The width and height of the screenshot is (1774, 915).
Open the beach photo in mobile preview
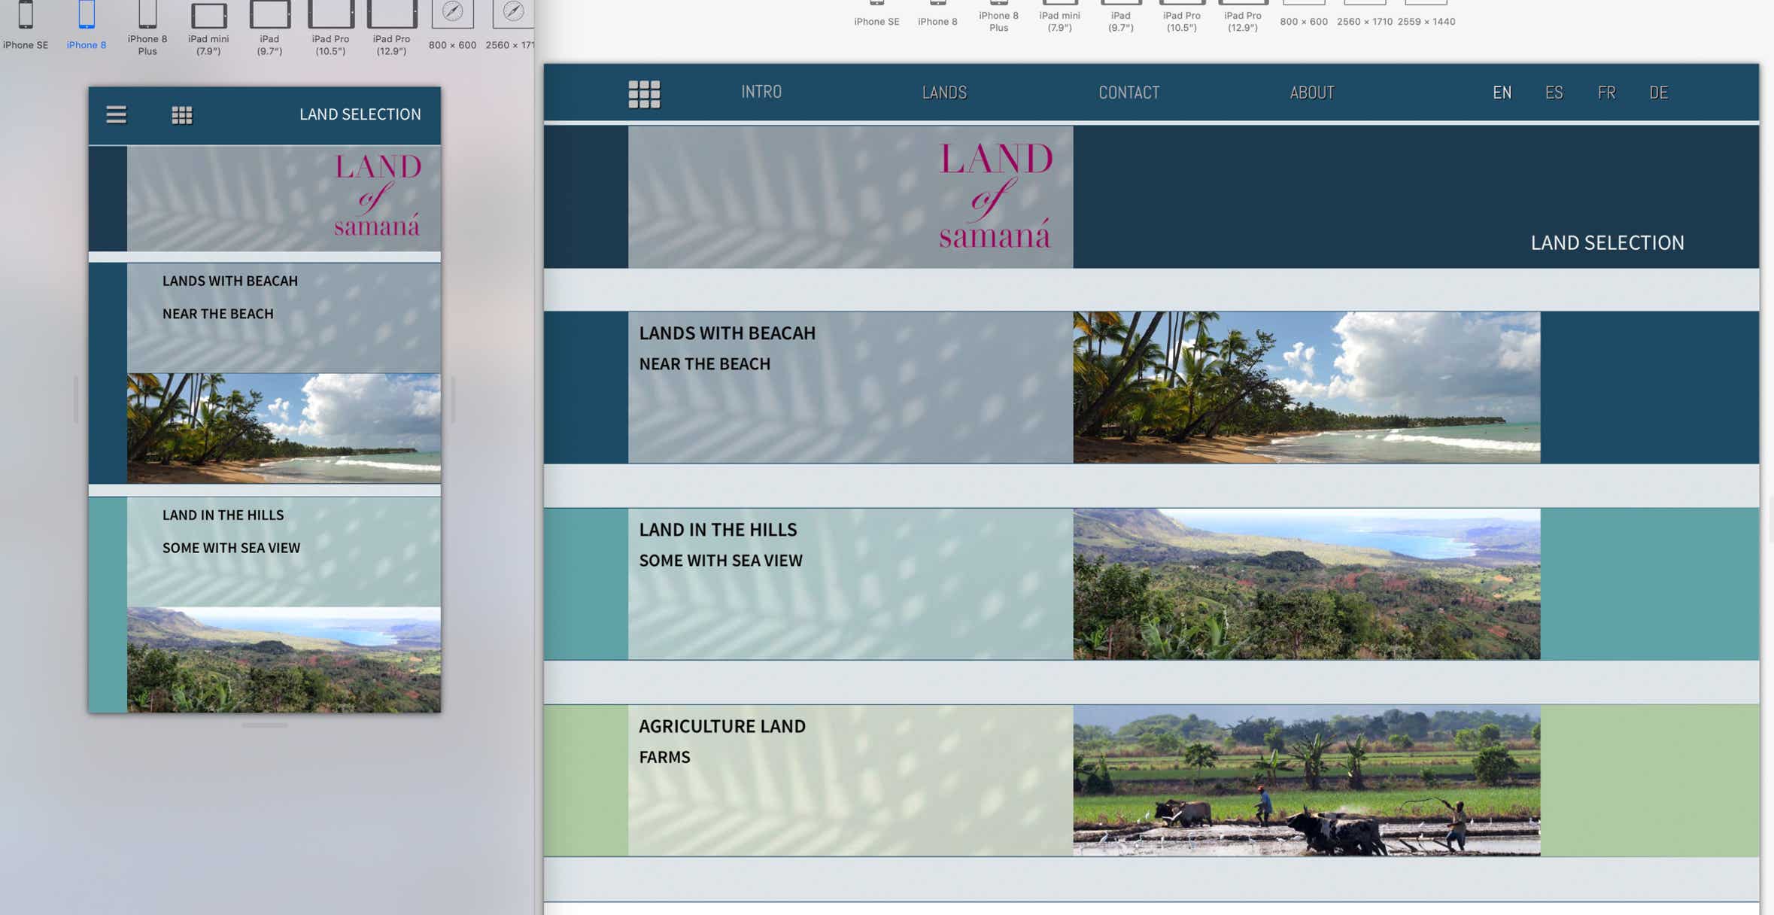click(x=284, y=428)
